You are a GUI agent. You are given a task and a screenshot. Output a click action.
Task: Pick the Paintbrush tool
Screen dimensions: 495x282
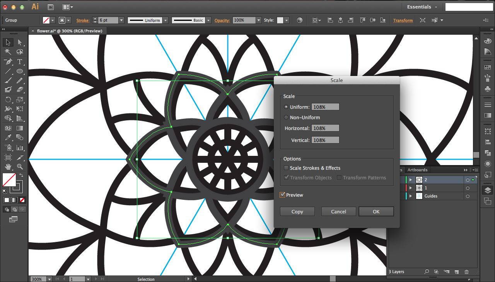[8, 80]
